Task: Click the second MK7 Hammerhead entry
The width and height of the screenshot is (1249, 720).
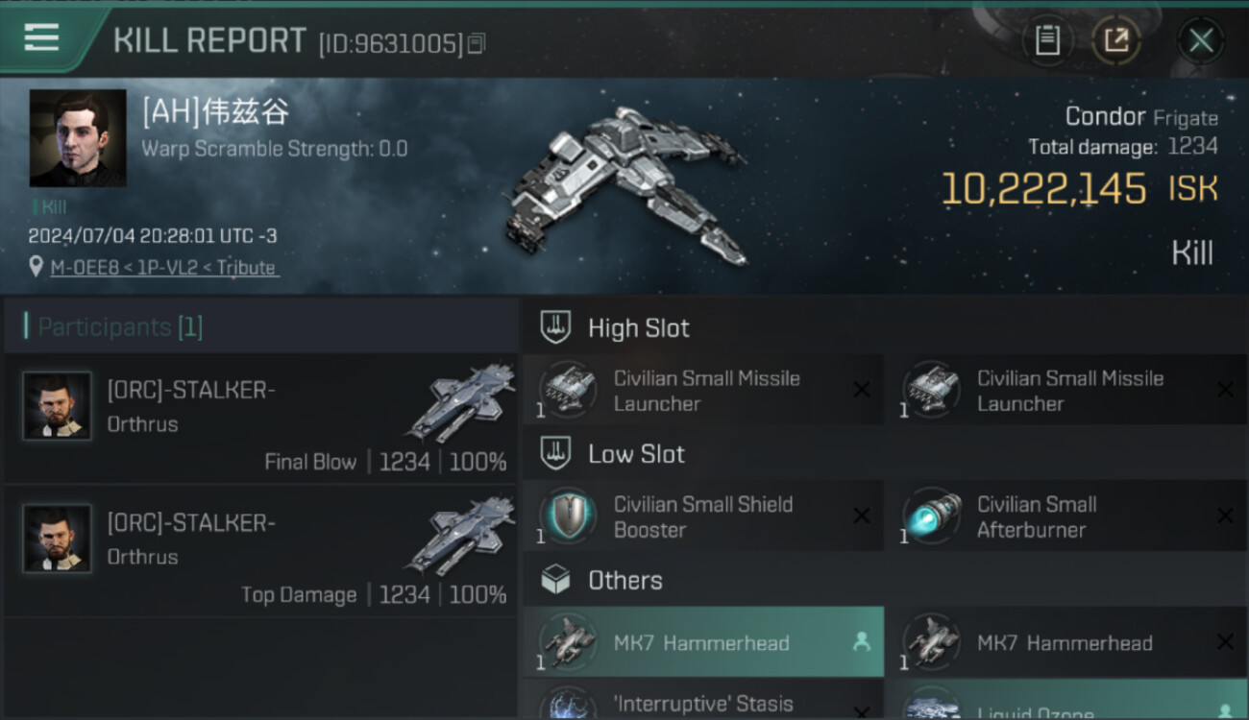Action: 1068,642
